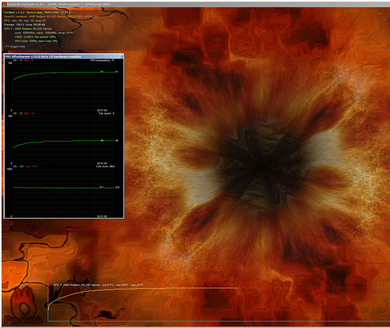Click the FurMark icon in the title bar
Screen dimensions: 390x328
pyautogui.click(x=4, y=4)
